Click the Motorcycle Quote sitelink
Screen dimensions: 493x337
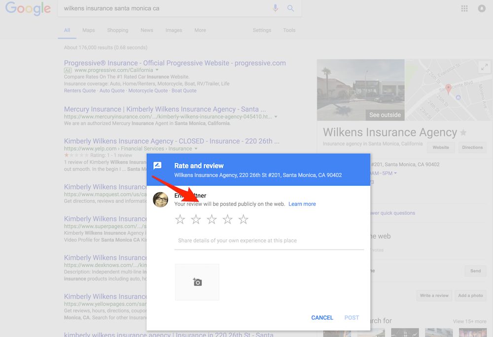(148, 91)
